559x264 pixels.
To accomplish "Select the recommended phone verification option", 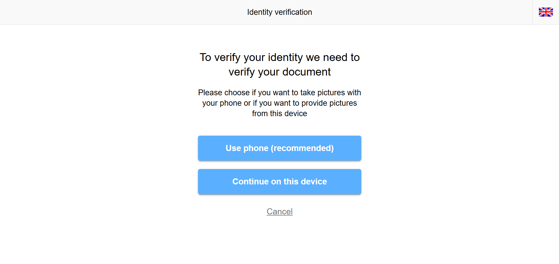I will click(x=279, y=148).
